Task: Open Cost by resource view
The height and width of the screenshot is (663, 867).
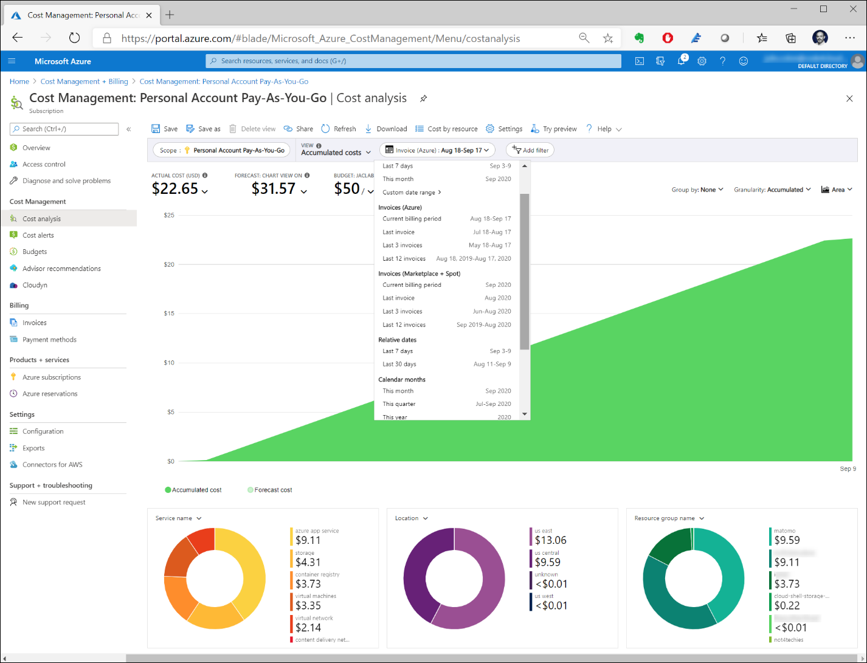Action: click(x=446, y=129)
